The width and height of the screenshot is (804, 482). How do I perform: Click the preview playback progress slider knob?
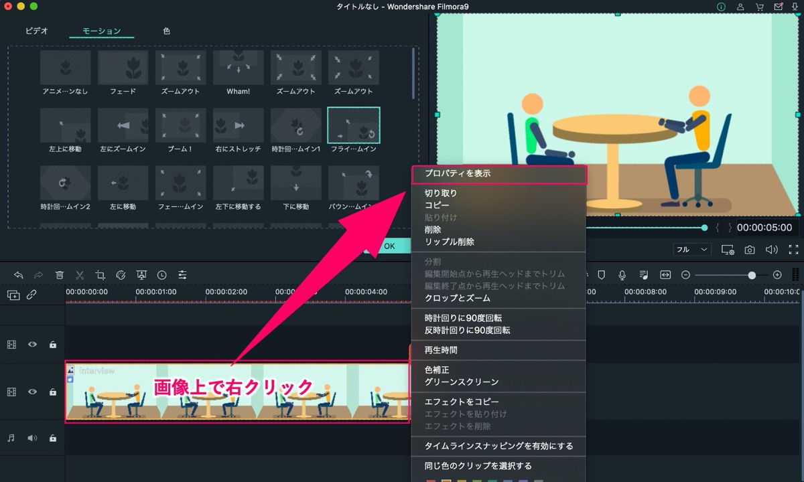(x=704, y=228)
